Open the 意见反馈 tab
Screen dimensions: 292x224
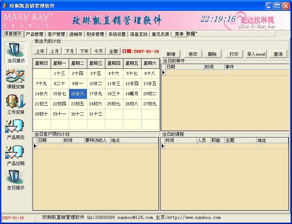(x=160, y=34)
